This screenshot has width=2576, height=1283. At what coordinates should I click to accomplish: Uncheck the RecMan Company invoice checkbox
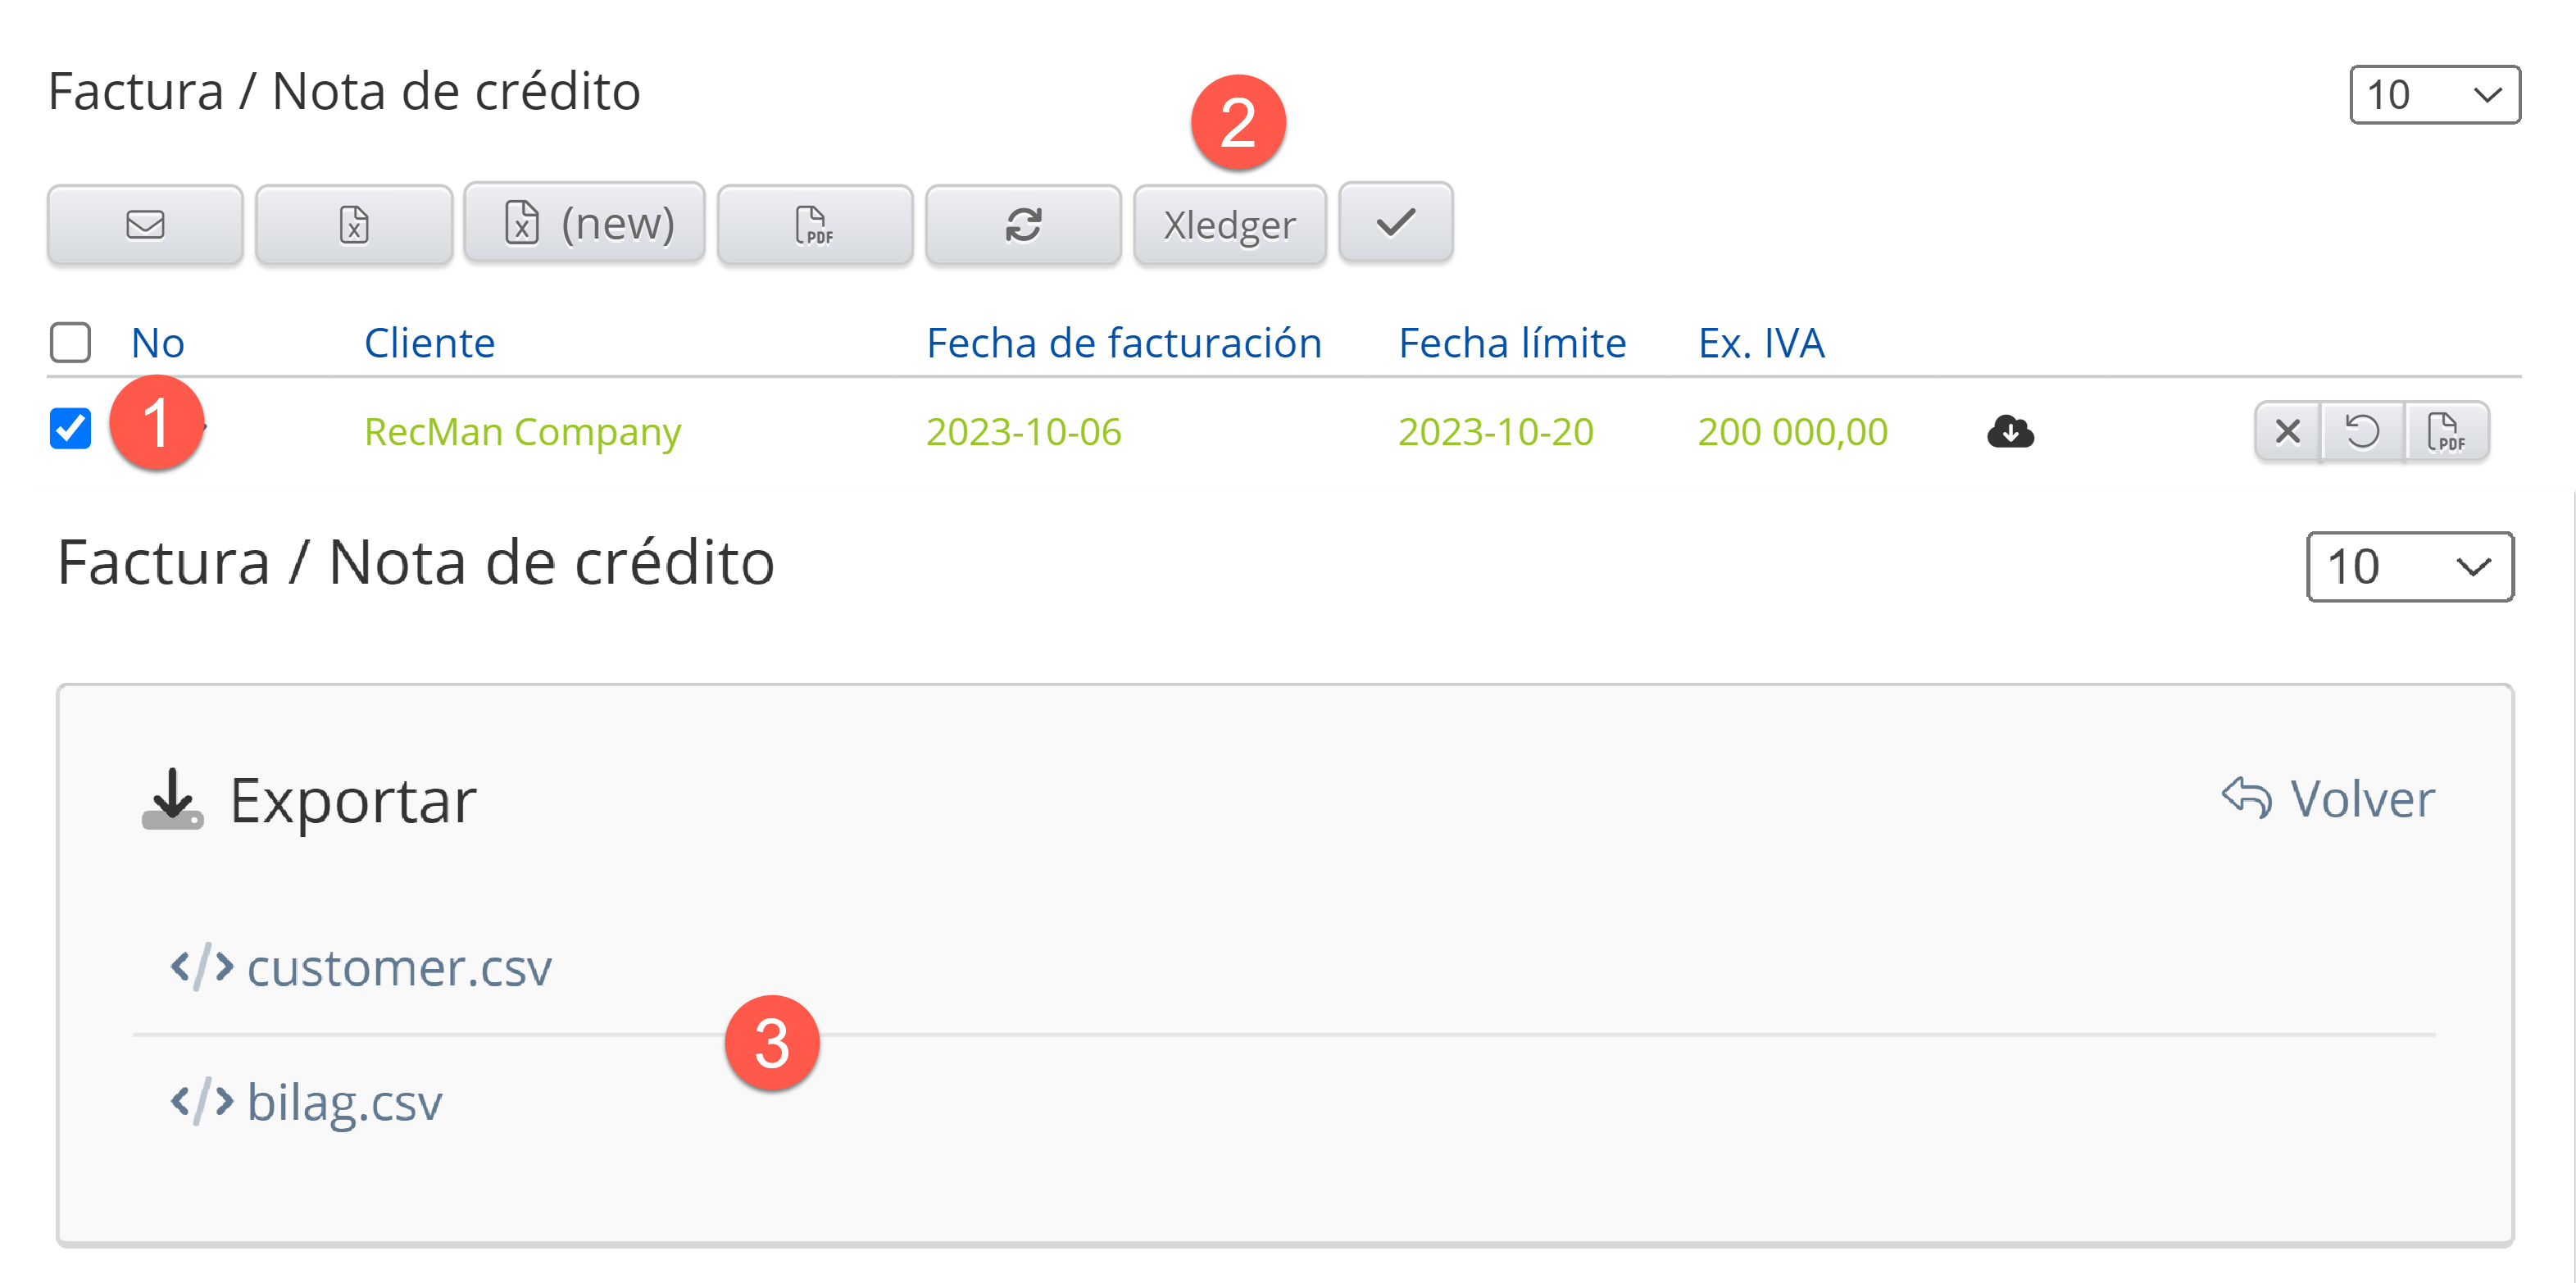tap(71, 429)
